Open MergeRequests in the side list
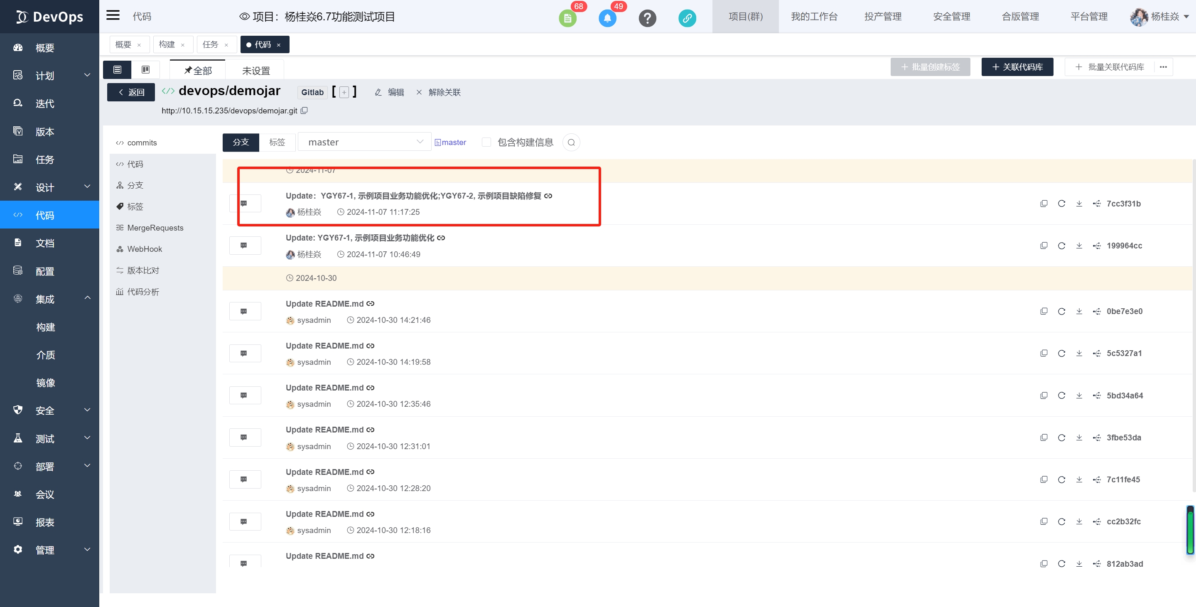This screenshot has width=1196, height=607. (x=155, y=228)
